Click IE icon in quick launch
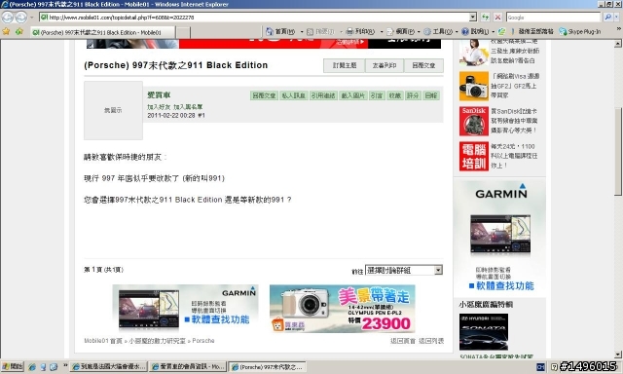Screen dimensions: 623x374 32,367
